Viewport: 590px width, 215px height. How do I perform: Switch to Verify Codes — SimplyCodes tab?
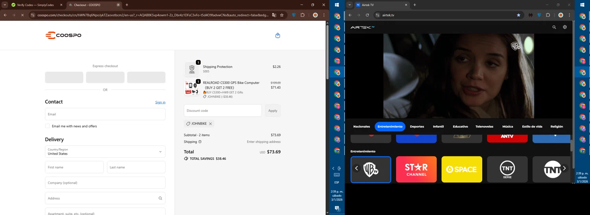pyautogui.click(x=37, y=5)
